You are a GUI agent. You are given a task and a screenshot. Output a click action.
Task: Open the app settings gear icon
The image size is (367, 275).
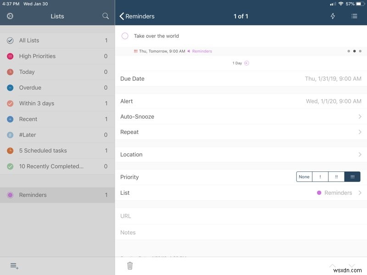9,16
